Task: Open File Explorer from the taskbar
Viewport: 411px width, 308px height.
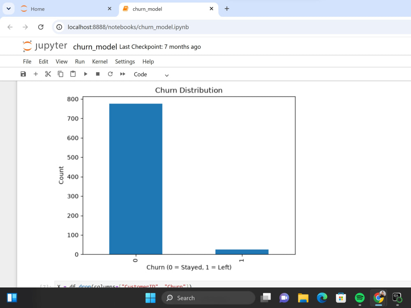Action: pos(303,298)
